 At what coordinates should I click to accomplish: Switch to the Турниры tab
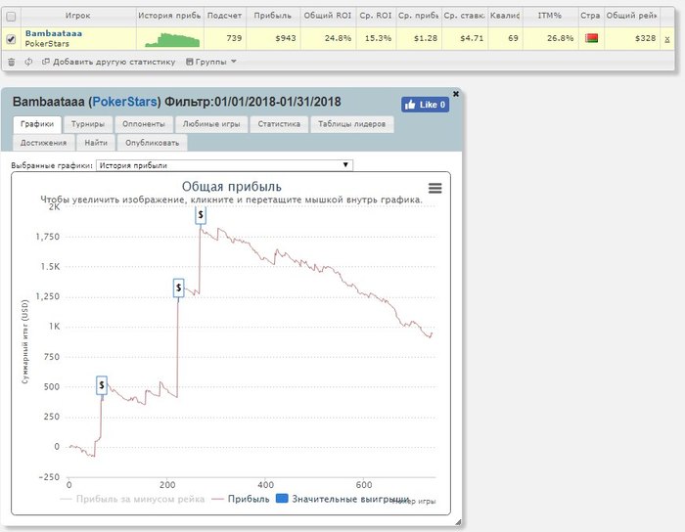click(88, 124)
